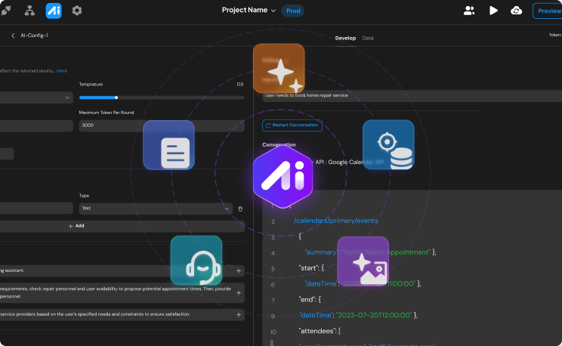Switch to the Develop tab

345,38
